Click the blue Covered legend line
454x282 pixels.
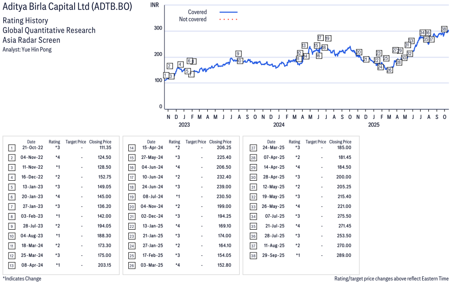pos(228,12)
